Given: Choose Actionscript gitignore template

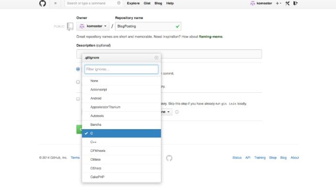Looking at the screenshot, I should (x=121, y=89).
